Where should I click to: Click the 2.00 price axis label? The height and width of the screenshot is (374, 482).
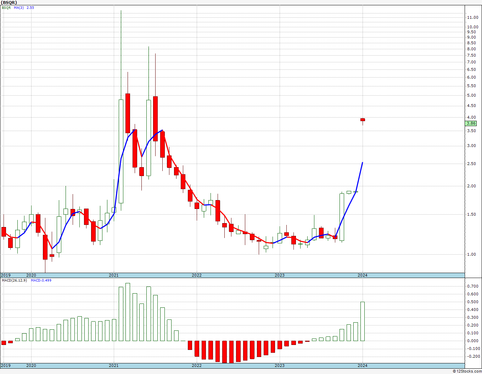[x=471, y=186]
